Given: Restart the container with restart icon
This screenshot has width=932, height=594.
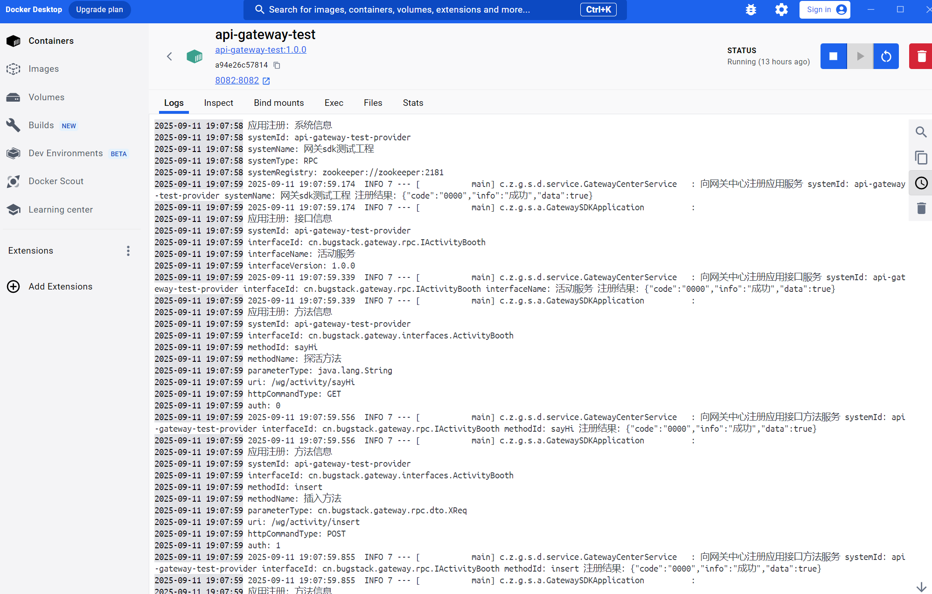Looking at the screenshot, I should (x=886, y=56).
